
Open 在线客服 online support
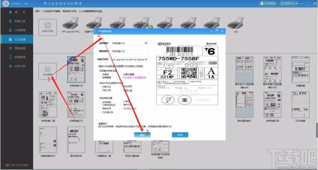pos(268,3)
